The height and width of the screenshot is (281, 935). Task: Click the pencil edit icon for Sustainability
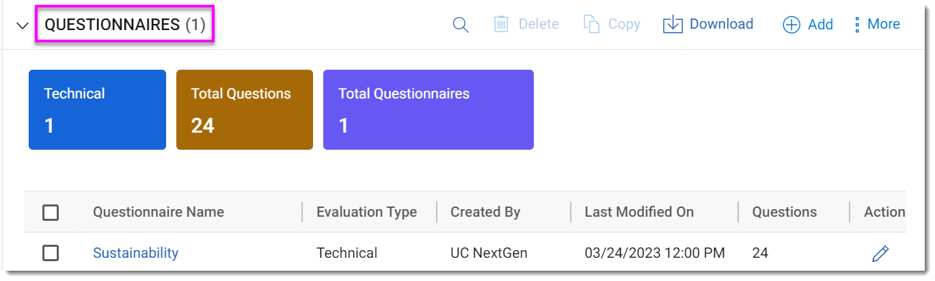[x=880, y=254]
